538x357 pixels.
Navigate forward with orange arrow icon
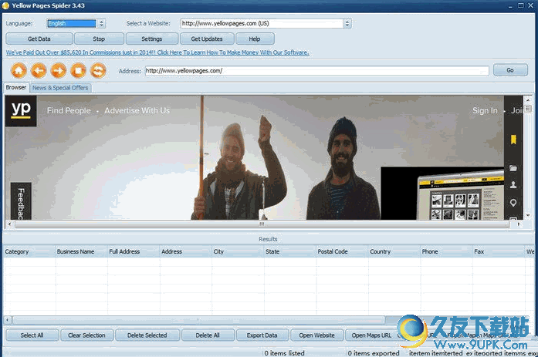click(59, 71)
